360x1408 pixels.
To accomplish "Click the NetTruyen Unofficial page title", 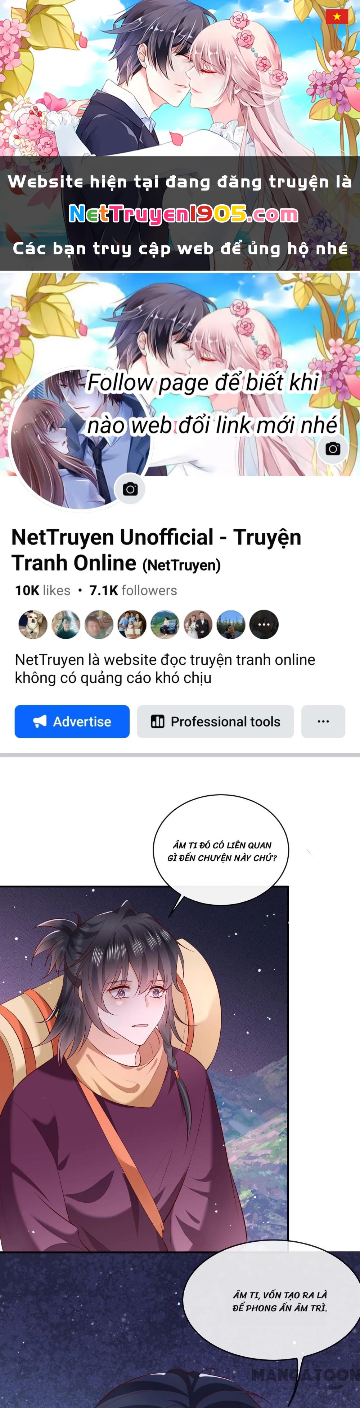I will coord(156,550).
